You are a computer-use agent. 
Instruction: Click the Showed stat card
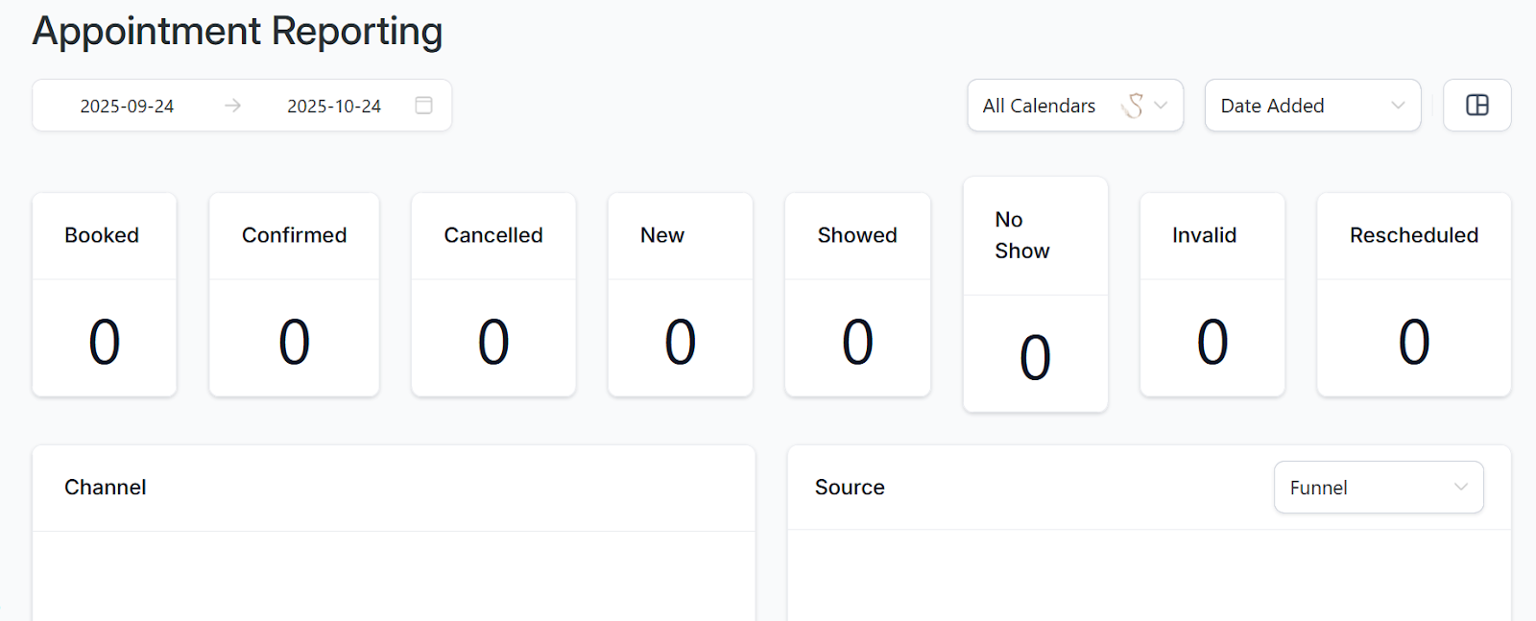click(857, 295)
